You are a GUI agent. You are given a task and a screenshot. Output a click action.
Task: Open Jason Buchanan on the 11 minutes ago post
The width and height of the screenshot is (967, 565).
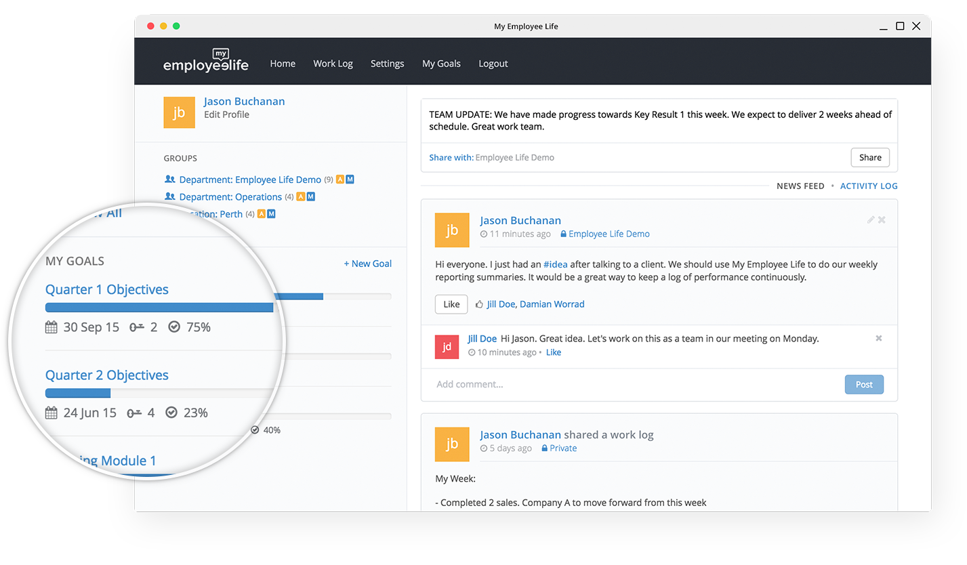coord(520,221)
